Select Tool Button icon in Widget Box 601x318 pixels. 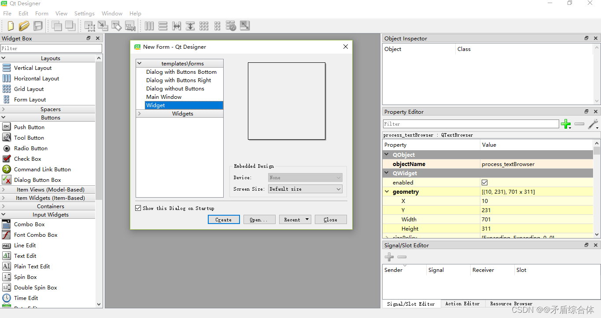[x=7, y=137]
